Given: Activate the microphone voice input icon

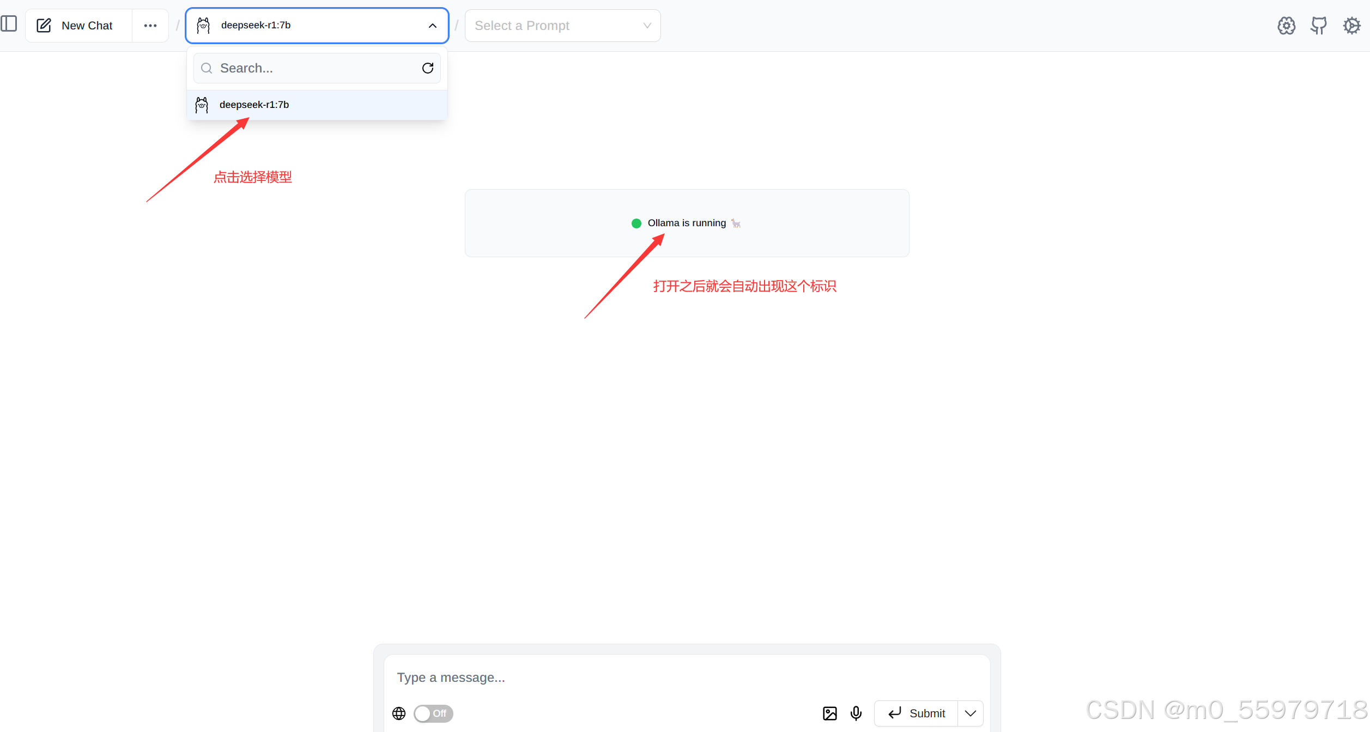Looking at the screenshot, I should [856, 713].
